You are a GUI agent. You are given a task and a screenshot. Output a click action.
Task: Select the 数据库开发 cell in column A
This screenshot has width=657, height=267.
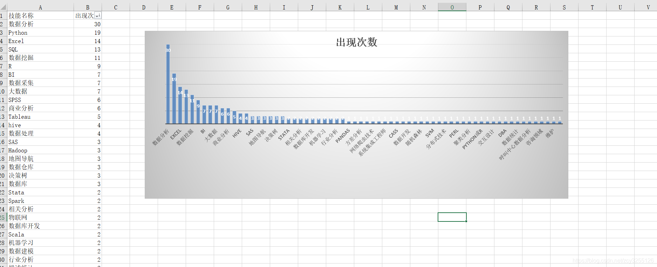(x=40, y=226)
